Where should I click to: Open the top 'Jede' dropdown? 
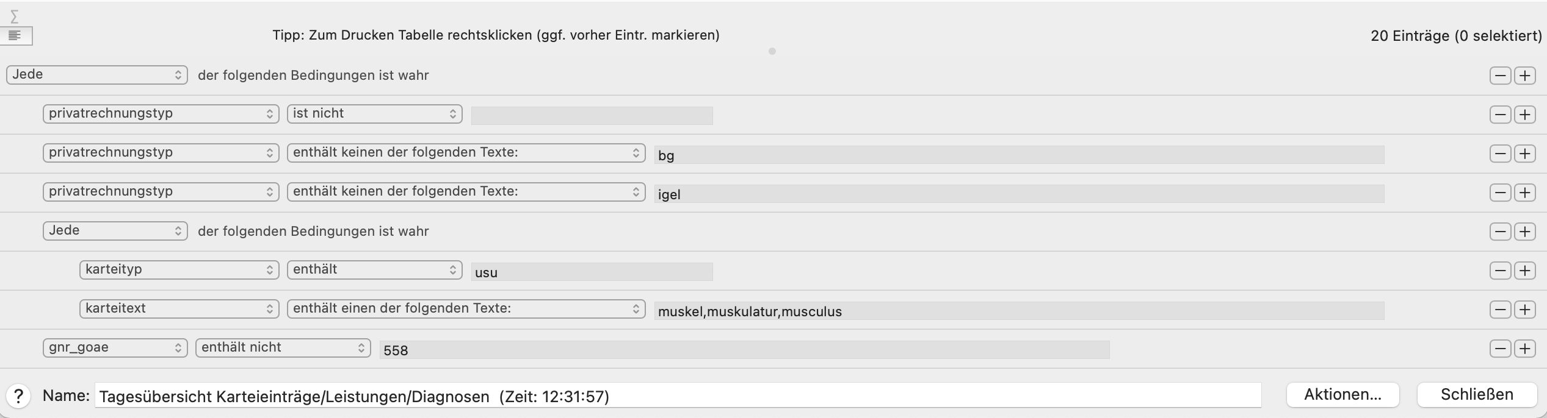97,75
